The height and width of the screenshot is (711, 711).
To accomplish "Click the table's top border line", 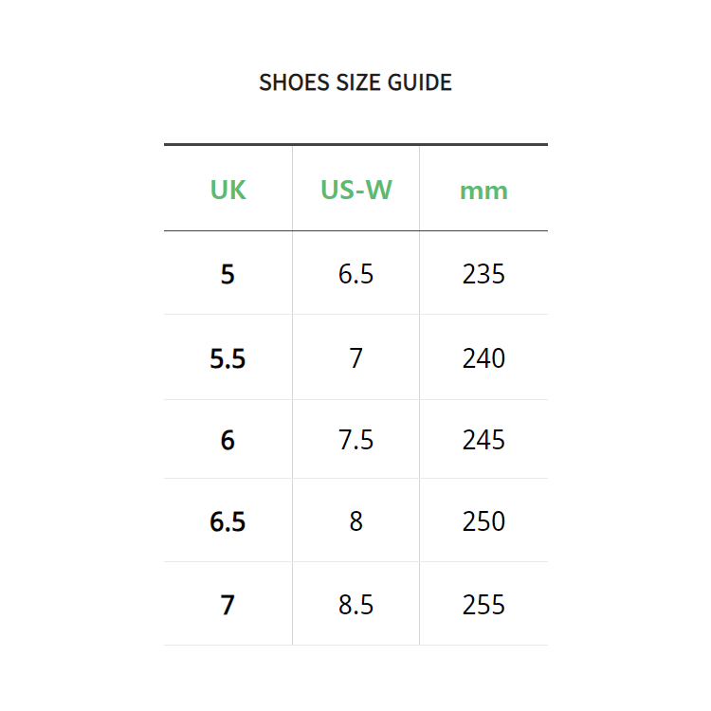I will [x=355, y=145].
